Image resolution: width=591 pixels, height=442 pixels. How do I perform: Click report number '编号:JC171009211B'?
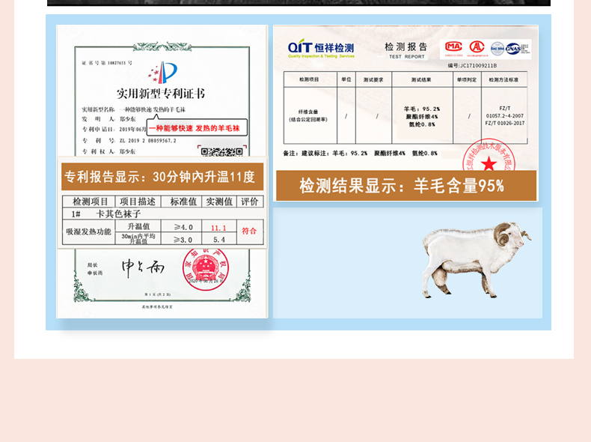click(x=472, y=66)
